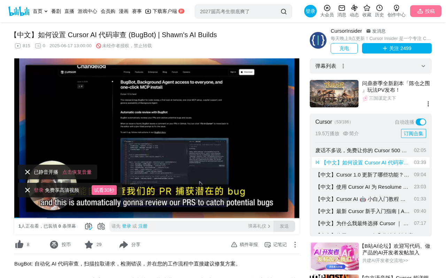Open the 陈仓之围 ad thumbnail
This screenshot has width=446, height=278.
(334, 94)
